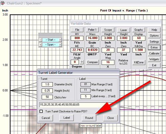Click the Clicks/rev field showing 50
The width and height of the screenshot is (166, 134).
coord(47,97)
